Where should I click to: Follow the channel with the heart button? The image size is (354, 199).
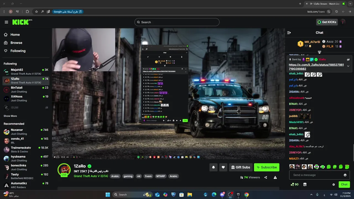[223, 167]
